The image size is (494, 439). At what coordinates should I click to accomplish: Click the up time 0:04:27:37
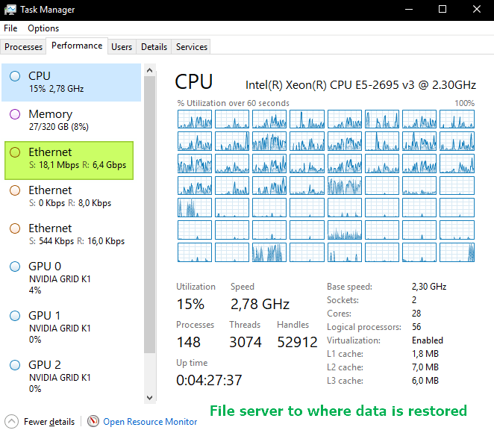209,380
